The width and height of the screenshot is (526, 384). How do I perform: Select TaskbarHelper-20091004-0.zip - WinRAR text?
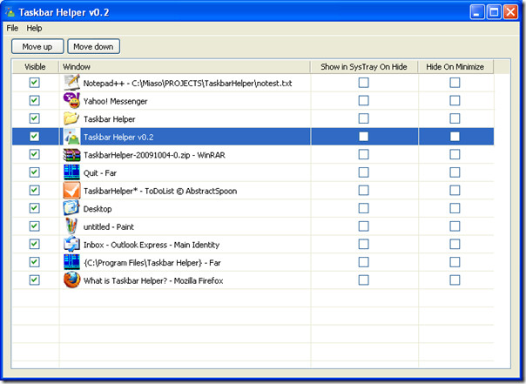coord(154,155)
